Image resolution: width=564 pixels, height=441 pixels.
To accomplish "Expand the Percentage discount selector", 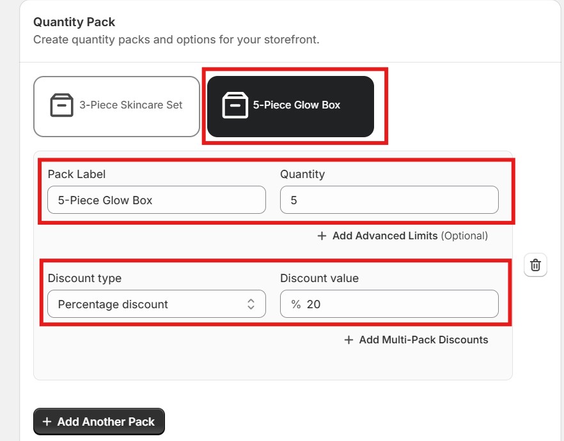I will click(x=157, y=304).
